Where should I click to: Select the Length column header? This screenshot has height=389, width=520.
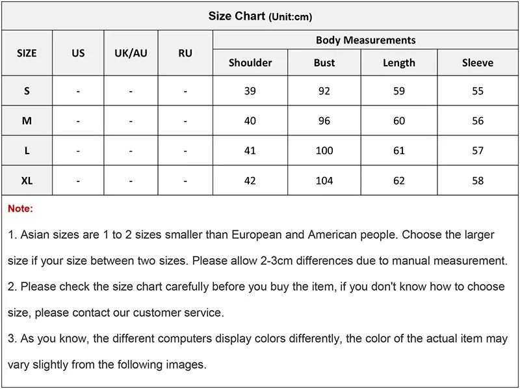(x=399, y=62)
